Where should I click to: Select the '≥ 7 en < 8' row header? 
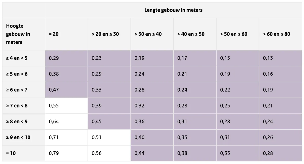tap(17, 105)
